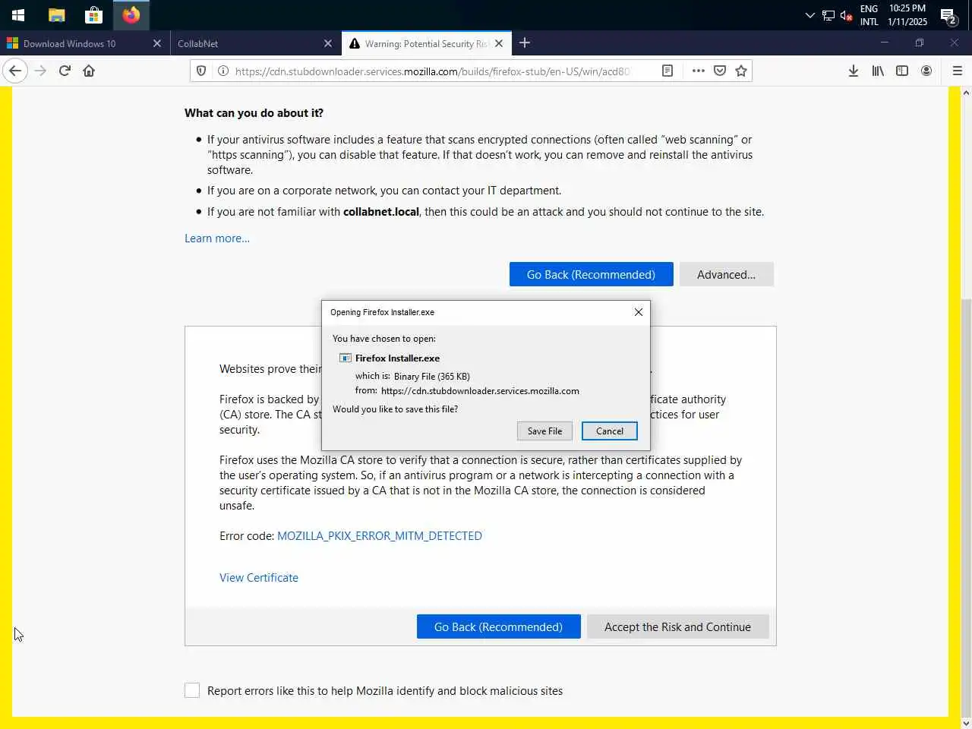Open the Learn more... link
This screenshot has height=729, width=972.
click(217, 238)
